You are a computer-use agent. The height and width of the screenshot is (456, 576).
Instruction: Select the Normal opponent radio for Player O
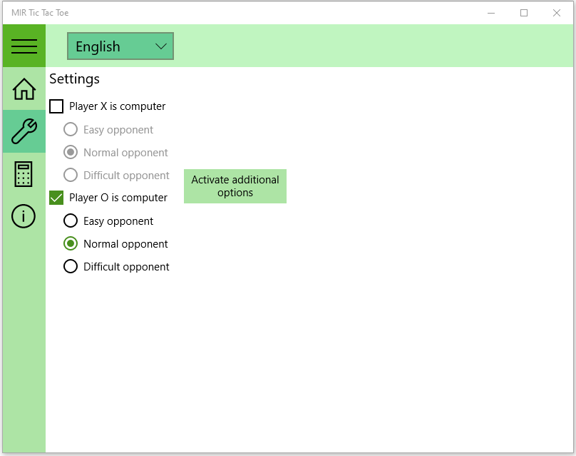pos(70,243)
